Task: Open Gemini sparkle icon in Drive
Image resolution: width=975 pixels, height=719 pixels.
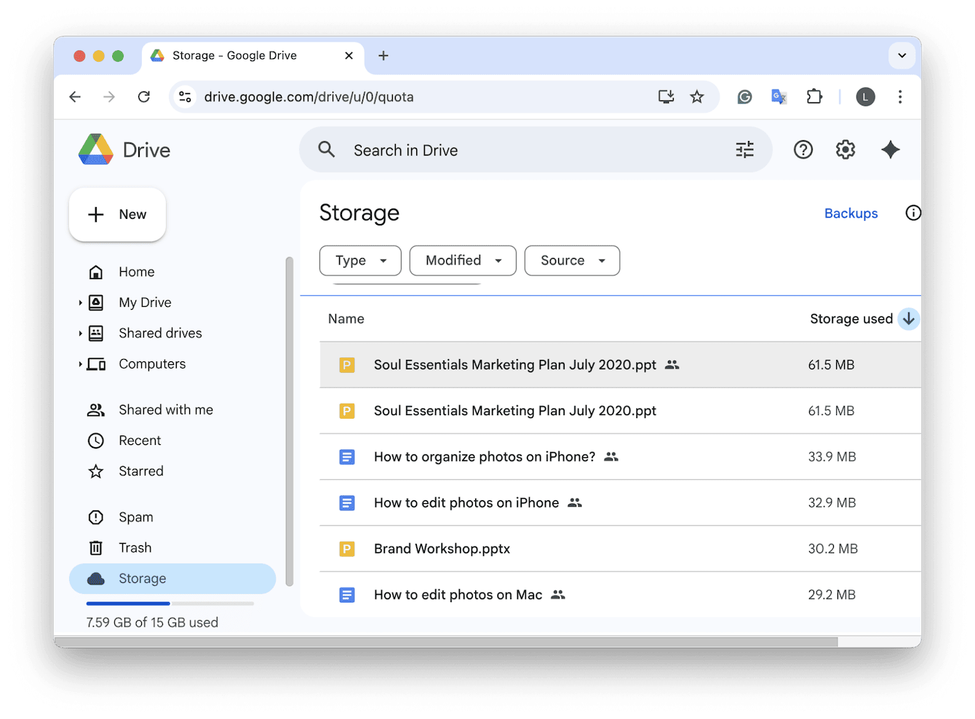Action: pos(890,150)
